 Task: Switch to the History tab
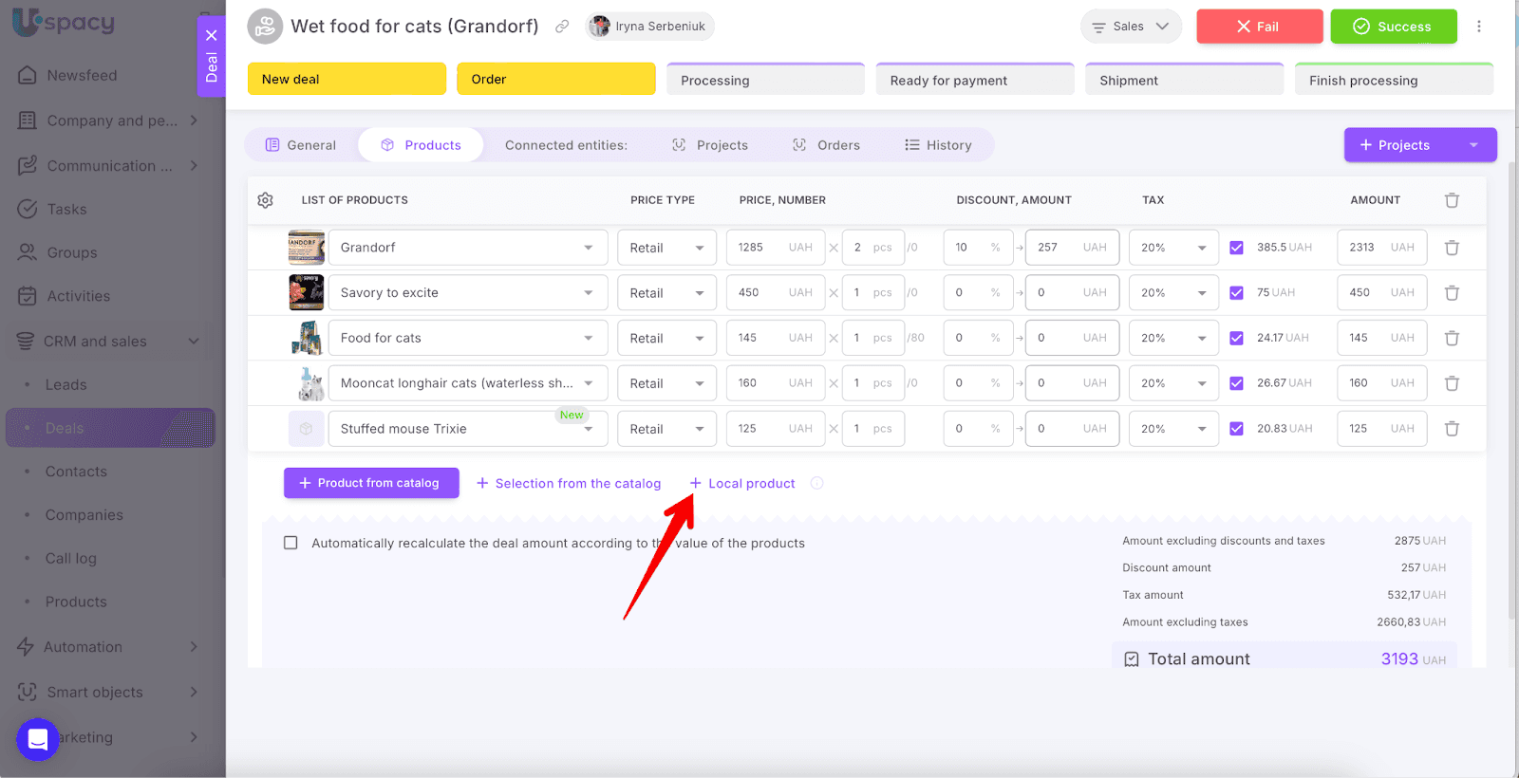938,145
